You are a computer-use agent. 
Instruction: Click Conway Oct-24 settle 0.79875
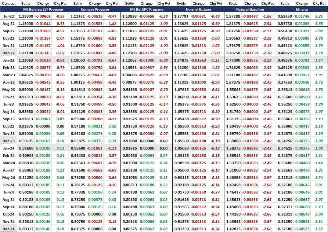pyautogui.click(x=78, y=214)
